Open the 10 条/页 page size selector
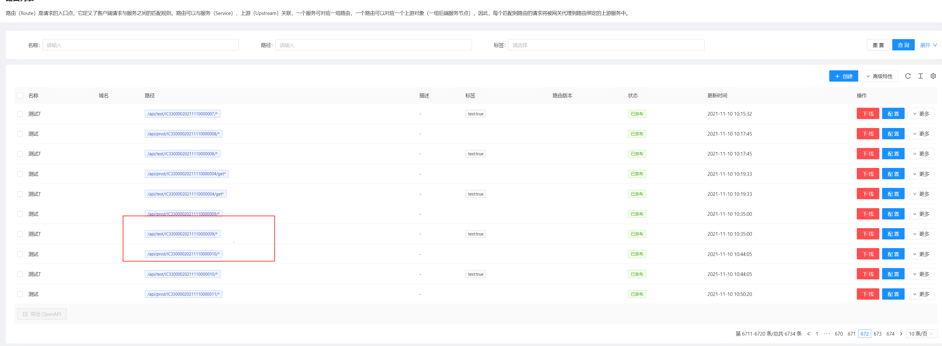 point(921,334)
